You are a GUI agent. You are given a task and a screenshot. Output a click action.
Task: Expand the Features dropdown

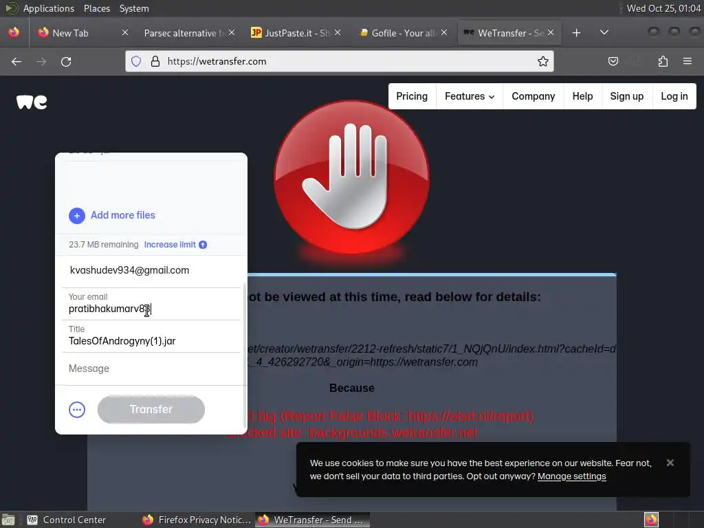(x=469, y=96)
